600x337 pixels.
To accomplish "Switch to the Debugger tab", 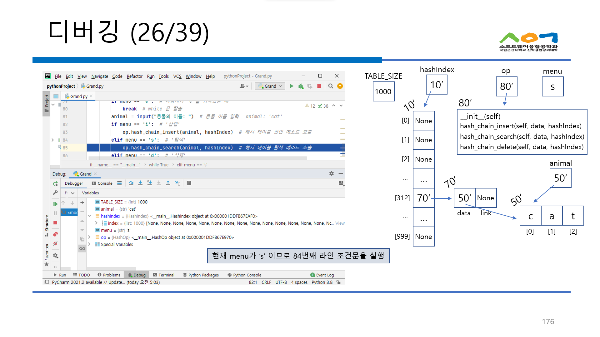I will tap(74, 183).
